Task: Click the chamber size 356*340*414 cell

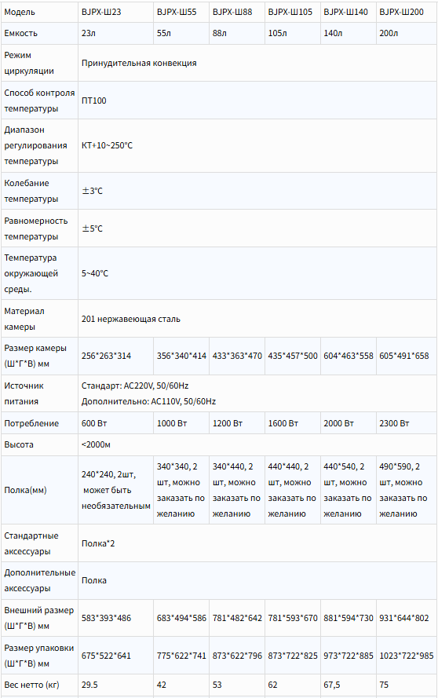Action: coord(181,356)
